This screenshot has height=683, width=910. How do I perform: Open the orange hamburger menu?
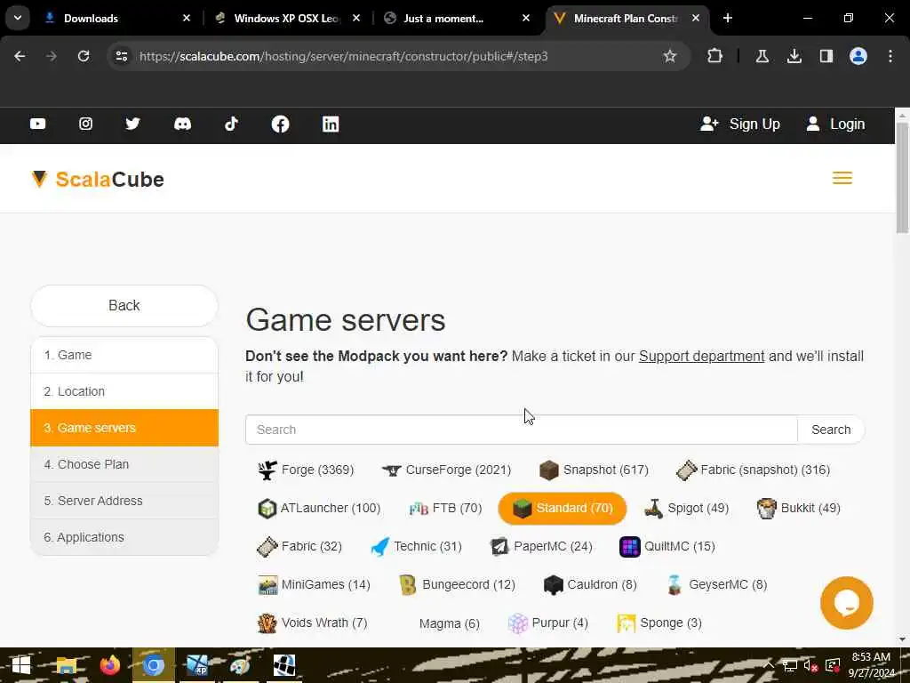pyautogui.click(x=842, y=178)
